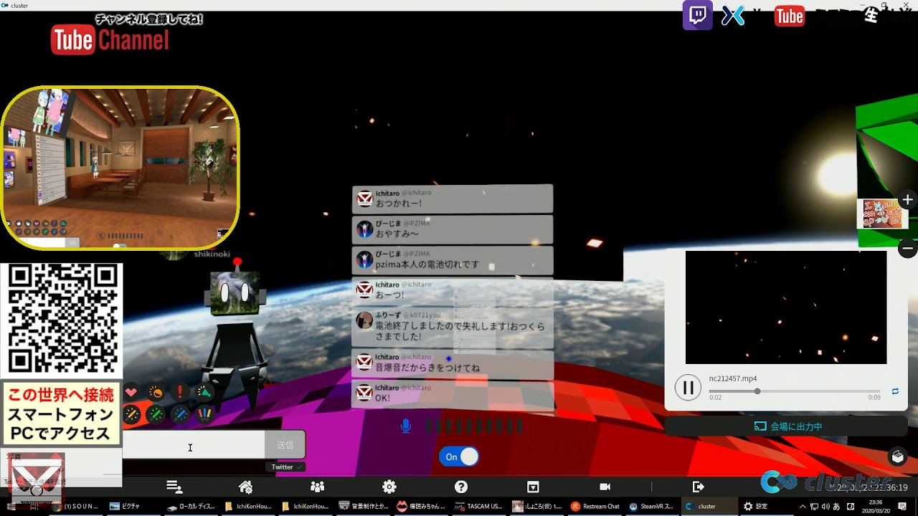Screen dimensions: 918x516
Task: Send the laughing face emote
Action: click(156, 392)
